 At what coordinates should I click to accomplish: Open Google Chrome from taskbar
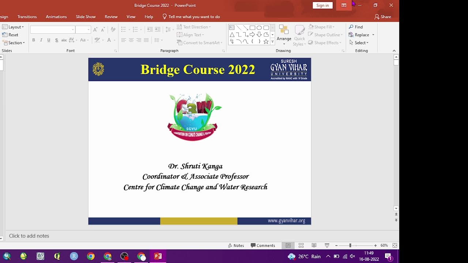[91, 256]
